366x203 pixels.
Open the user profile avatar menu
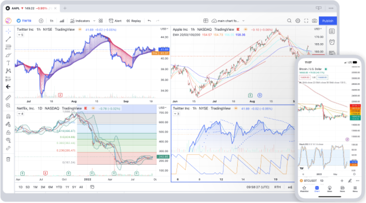pyautogui.click(x=8, y=21)
